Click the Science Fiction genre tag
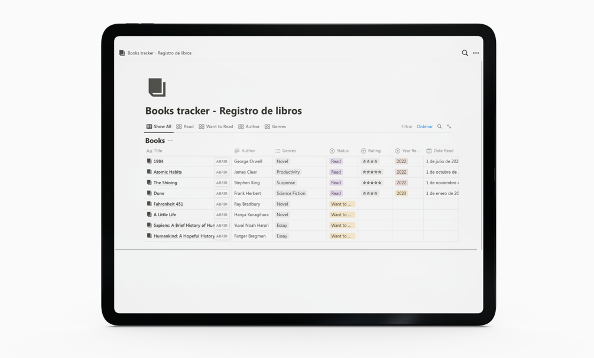 [x=291, y=193]
